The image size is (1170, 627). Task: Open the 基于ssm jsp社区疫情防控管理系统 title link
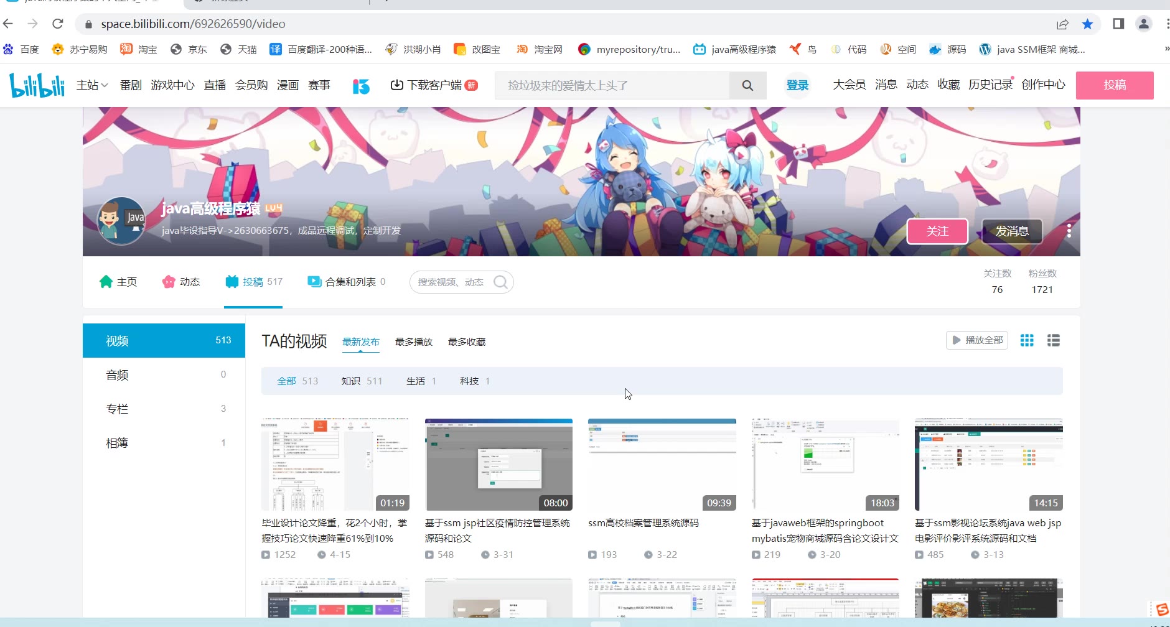(497, 531)
